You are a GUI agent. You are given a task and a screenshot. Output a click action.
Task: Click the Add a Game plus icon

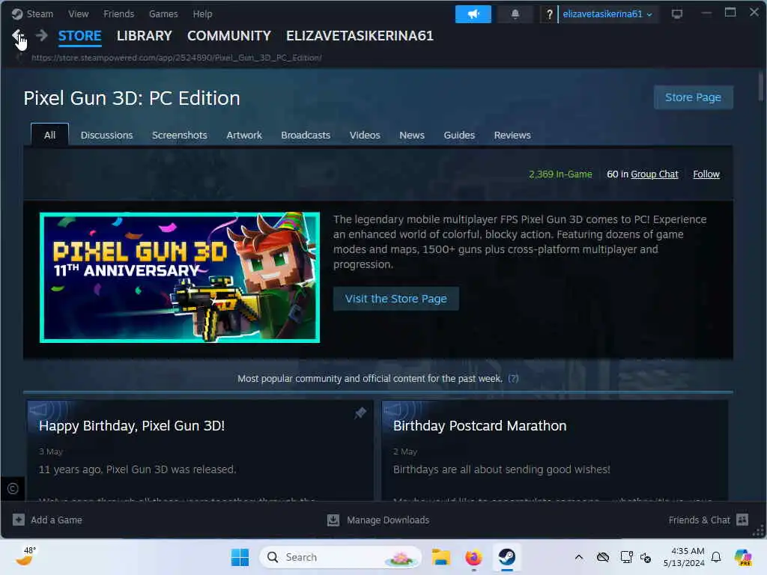[x=19, y=520]
